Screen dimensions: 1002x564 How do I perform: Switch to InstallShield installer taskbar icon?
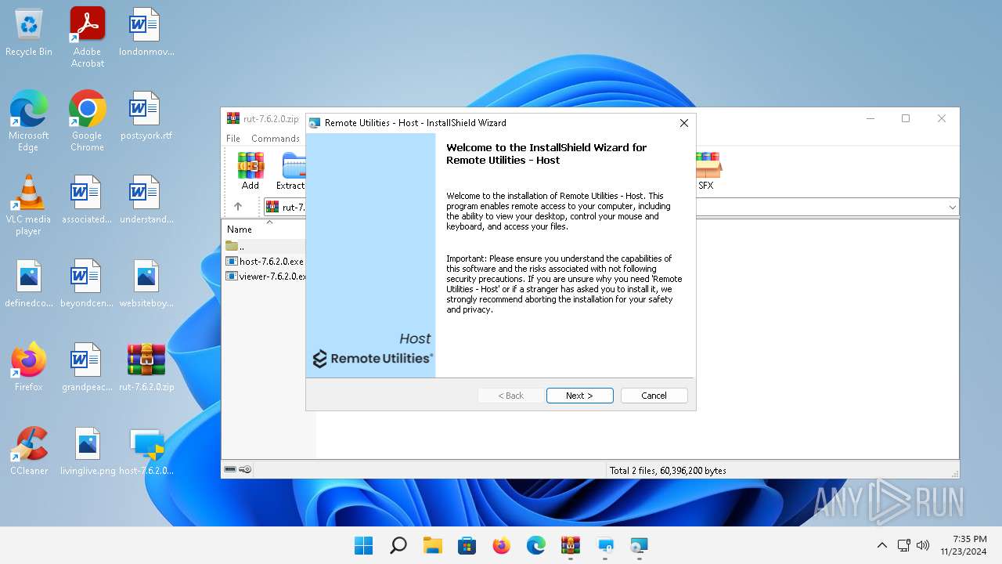[x=640, y=545]
